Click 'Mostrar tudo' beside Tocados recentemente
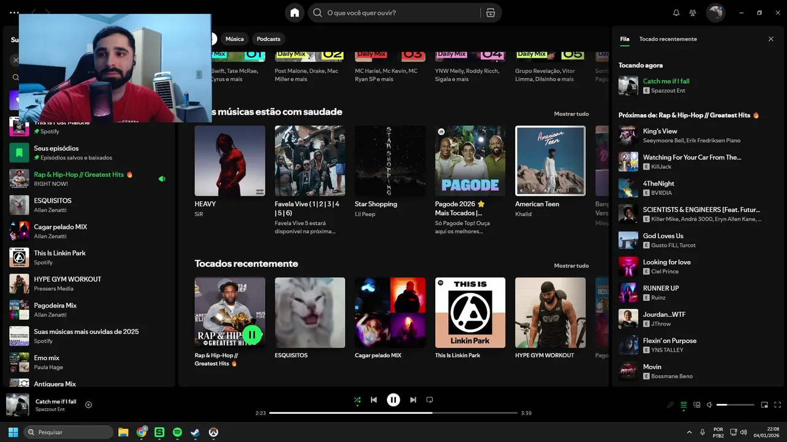The image size is (787, 442). [571, 266]
